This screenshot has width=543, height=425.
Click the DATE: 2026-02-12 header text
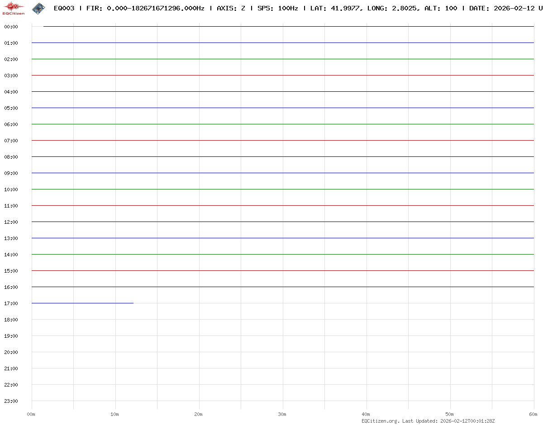tap(502, 8)
